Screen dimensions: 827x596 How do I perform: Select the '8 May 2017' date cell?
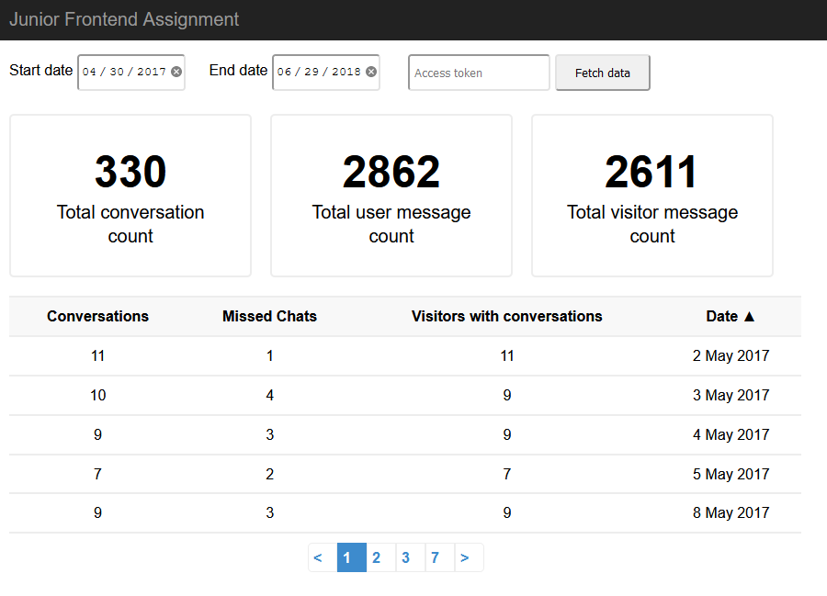(x=731, y=512)
